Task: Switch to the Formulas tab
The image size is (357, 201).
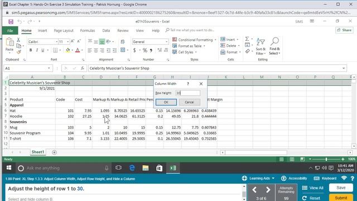Action: click(x=88, y=31)
